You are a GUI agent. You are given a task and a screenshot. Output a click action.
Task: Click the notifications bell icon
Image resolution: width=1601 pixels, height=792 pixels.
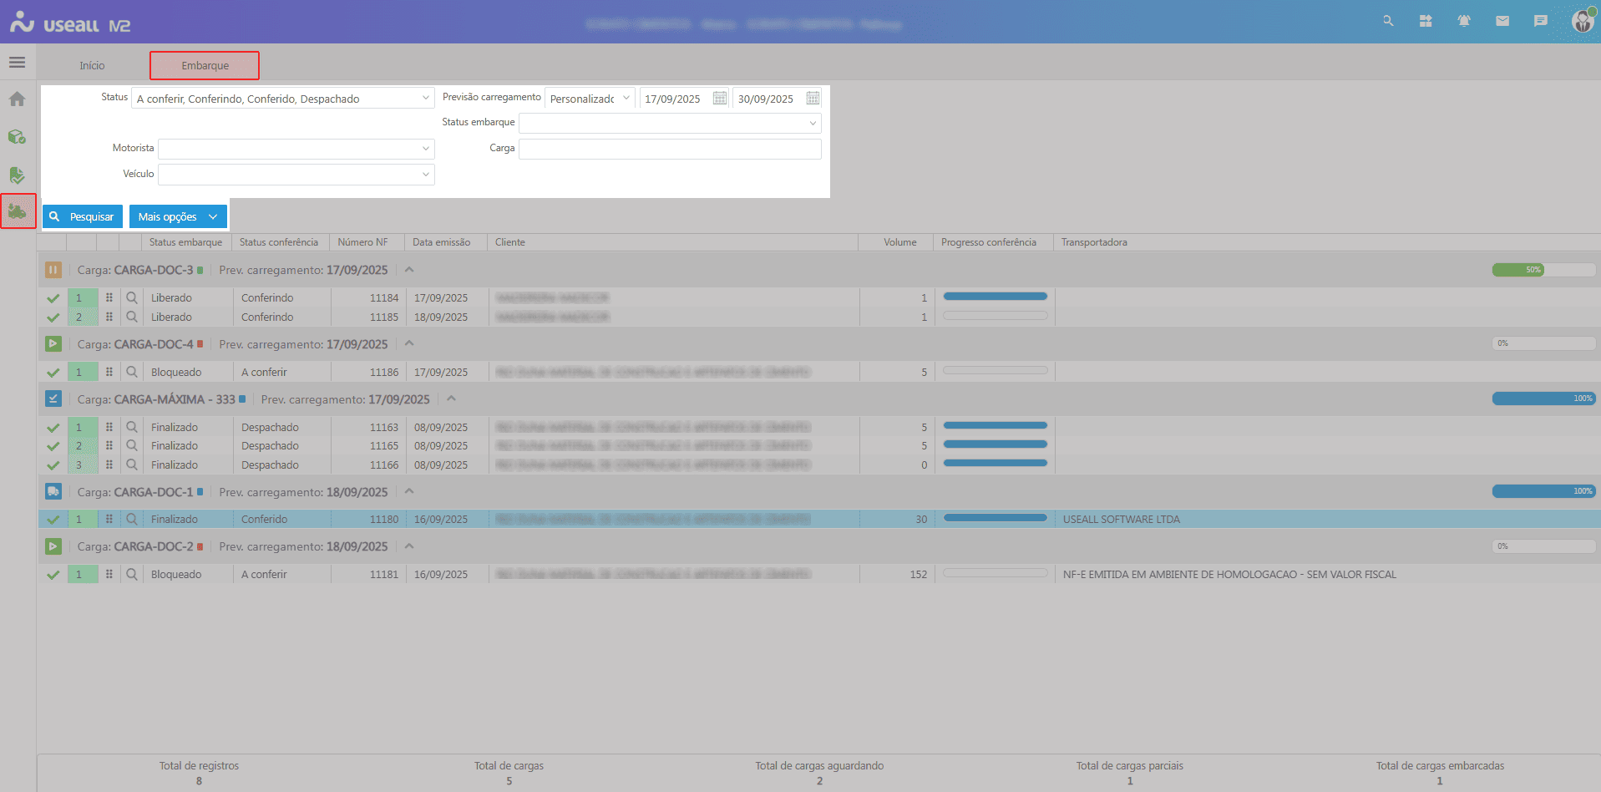[x=1463, y=21]
